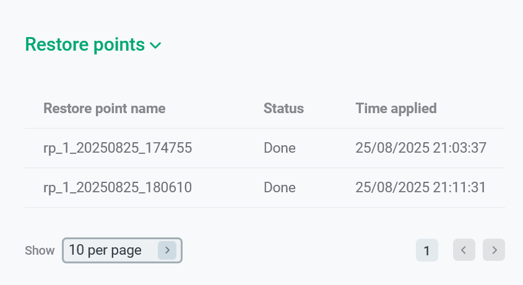Screen dimensions: 523x285
Task: Select restore point rp_1_20250825_180610
Action: tap(118, 187)
